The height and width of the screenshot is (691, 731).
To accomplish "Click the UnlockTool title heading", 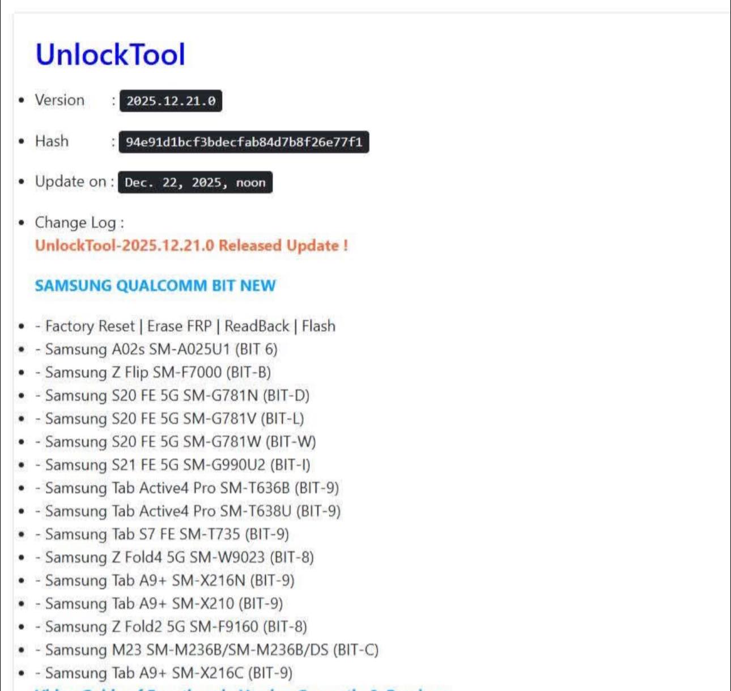I will coord(110,54).
